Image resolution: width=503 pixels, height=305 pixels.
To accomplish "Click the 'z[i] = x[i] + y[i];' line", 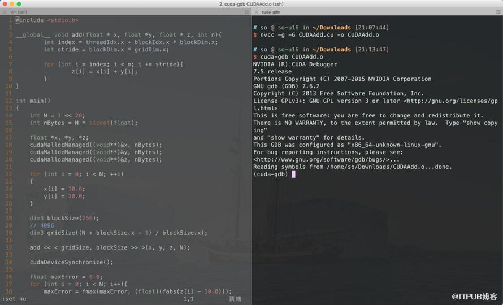I will coord(105,72).
